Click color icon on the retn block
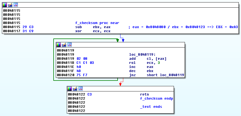 pyautogui.click(x=70, y=89)
